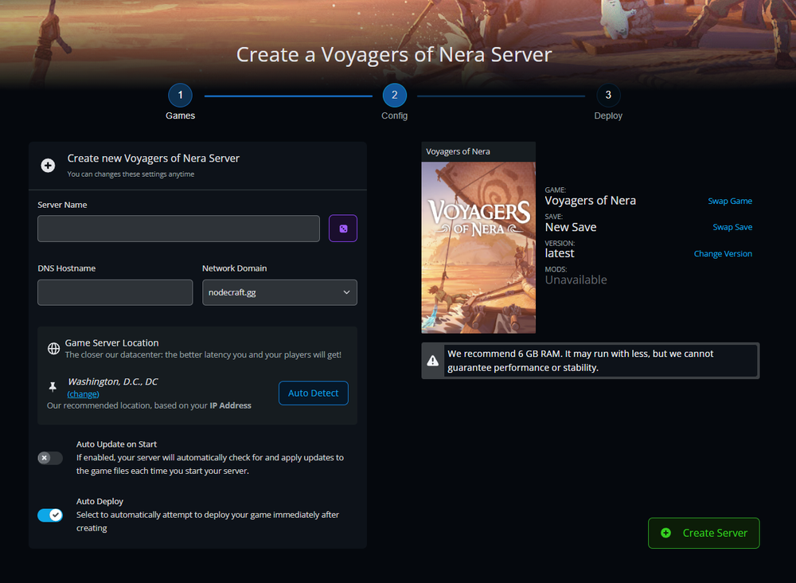Viewport: 796px width, 583px height.
Task: Jump to step 3 Deploy
Action: tap(608, 96)
